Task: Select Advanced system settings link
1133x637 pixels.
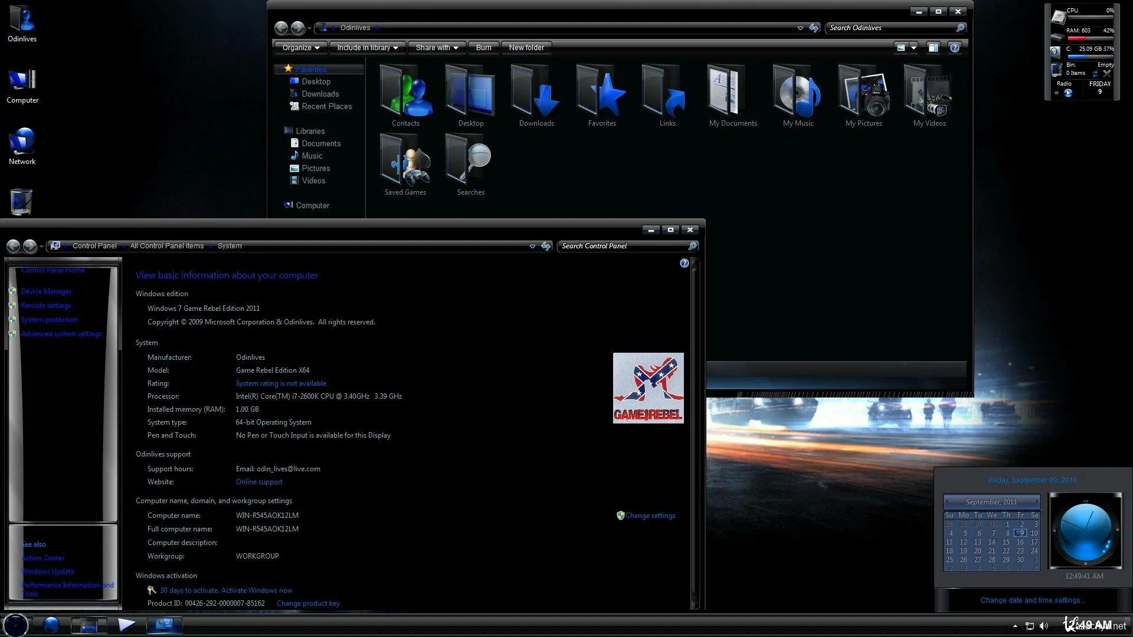Action: click(x=61, y=334)
